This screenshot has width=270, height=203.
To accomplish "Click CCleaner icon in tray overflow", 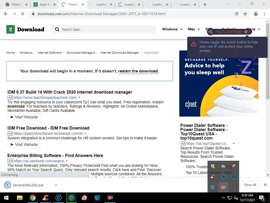I will 213,176.
